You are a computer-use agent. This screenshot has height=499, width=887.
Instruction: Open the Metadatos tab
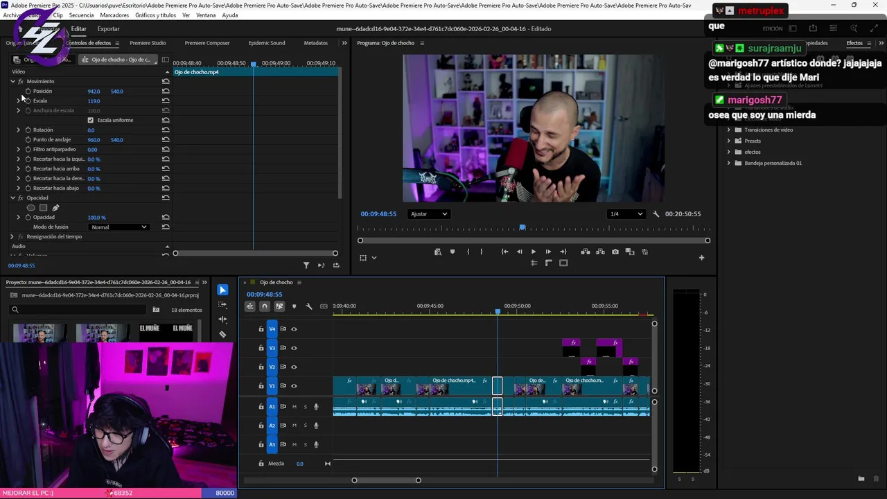pos(316,43)
